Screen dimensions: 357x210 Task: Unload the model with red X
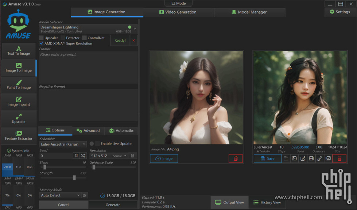pyautogui.click(x=134, y=41)
